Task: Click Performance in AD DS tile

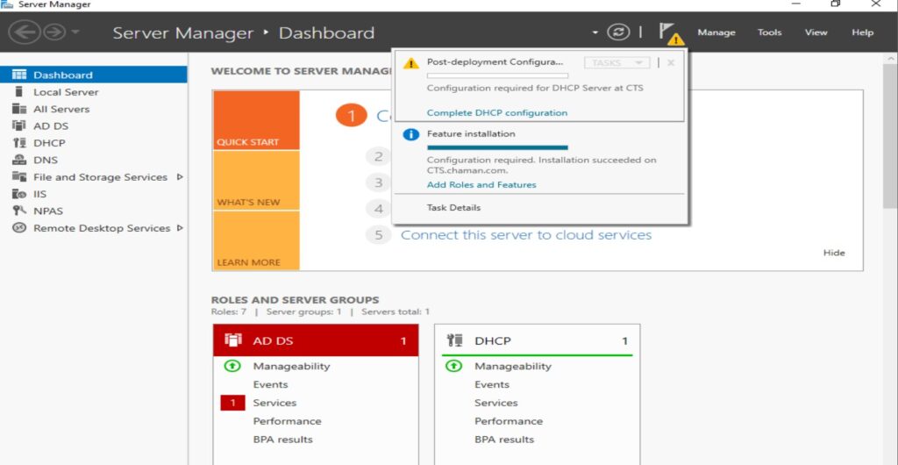Action: (x=287, y=421)
